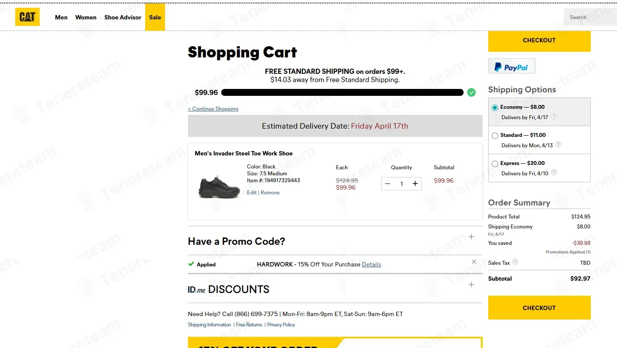Click the Continue Shopping link

point(213,109)
